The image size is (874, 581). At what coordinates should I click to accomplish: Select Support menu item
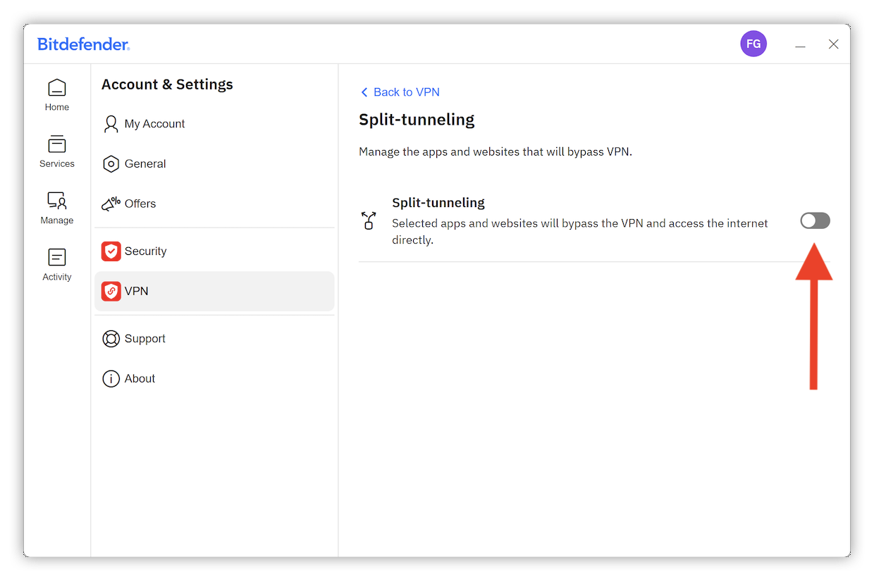214,339
